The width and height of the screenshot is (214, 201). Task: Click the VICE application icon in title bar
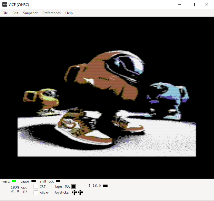tap(5, 4)
